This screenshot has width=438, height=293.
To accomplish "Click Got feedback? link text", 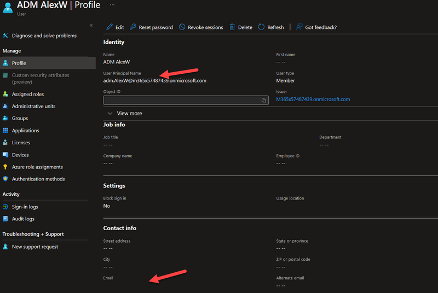I will pos(321,27).
